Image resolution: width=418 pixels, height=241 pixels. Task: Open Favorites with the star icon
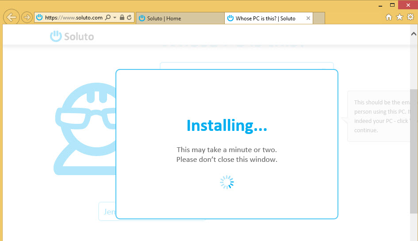(x=399, y=17)
